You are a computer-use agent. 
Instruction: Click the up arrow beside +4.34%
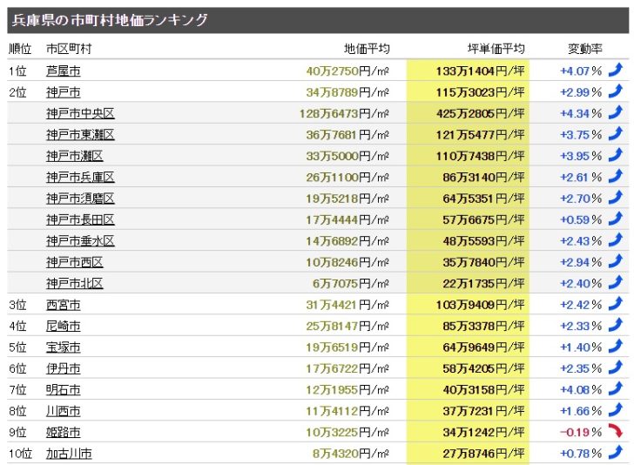click(x=616, y=112)
